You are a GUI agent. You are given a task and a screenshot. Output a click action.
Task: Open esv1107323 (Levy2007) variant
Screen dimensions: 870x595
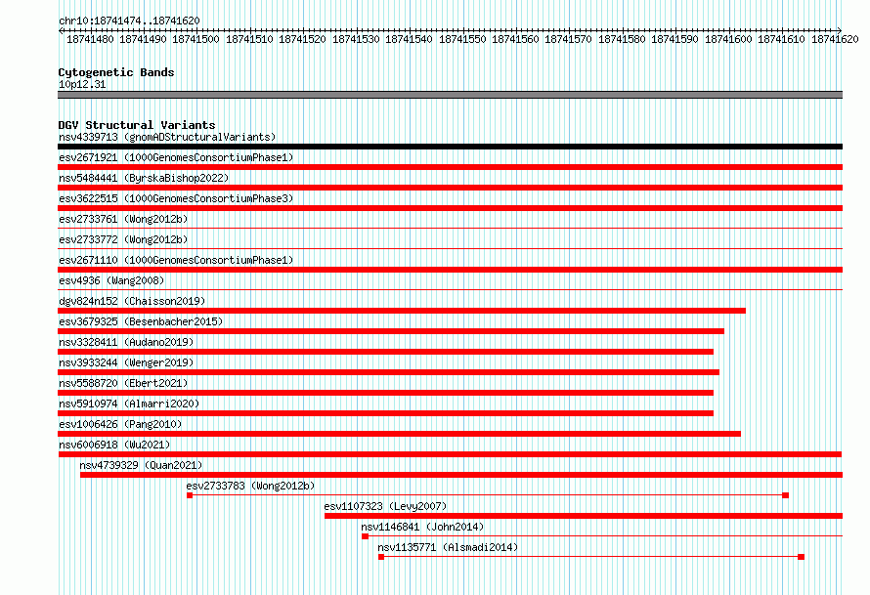click(385, 506)
